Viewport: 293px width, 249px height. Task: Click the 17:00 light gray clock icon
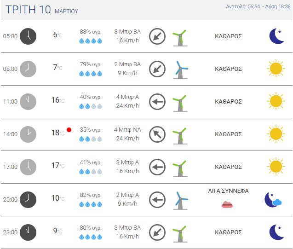click(28, 167)
